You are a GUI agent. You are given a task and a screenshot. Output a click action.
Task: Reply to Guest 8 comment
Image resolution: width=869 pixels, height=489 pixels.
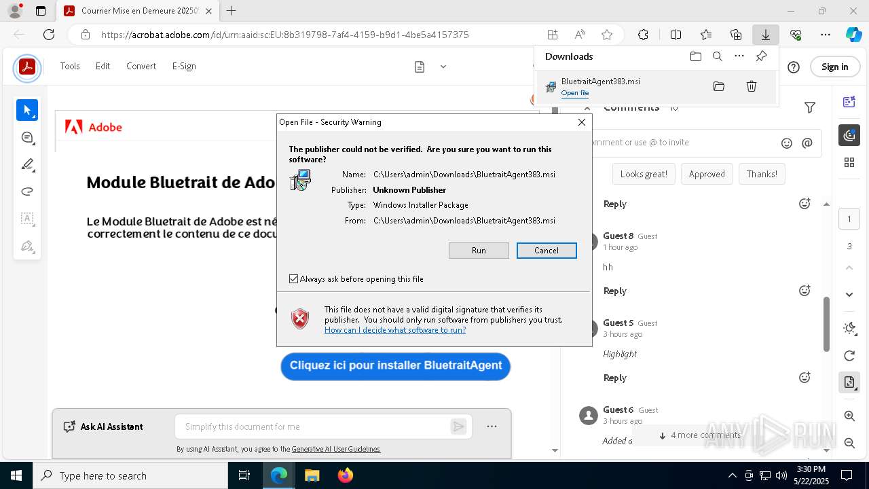[615, 291]
